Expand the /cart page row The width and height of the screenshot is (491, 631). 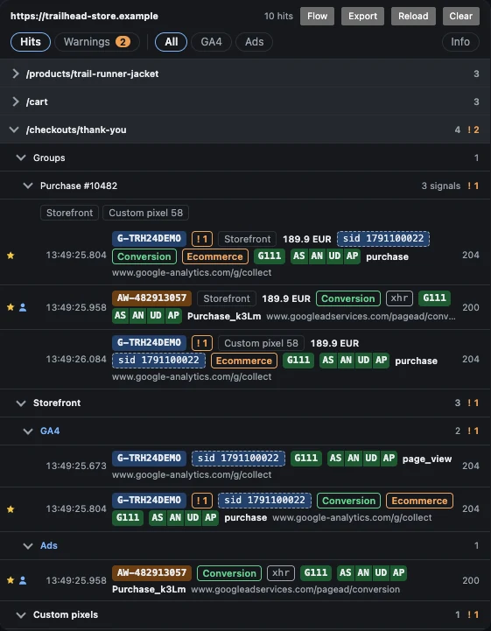coord(245,102)
